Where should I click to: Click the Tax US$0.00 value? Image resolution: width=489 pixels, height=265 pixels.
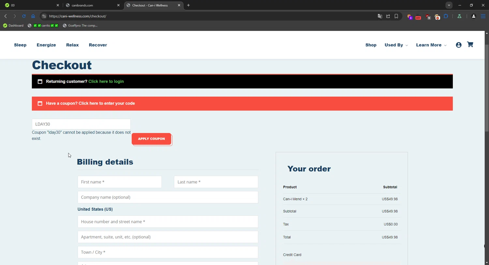coord(391,224)
